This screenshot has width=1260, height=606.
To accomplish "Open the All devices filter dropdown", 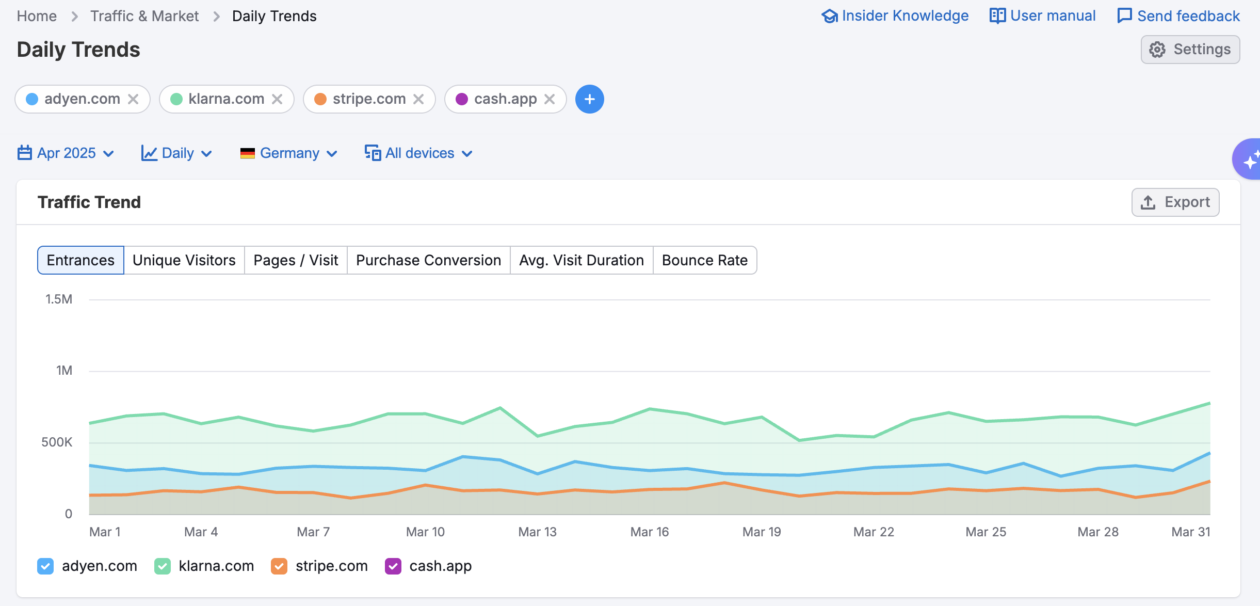I will point(419,153).
